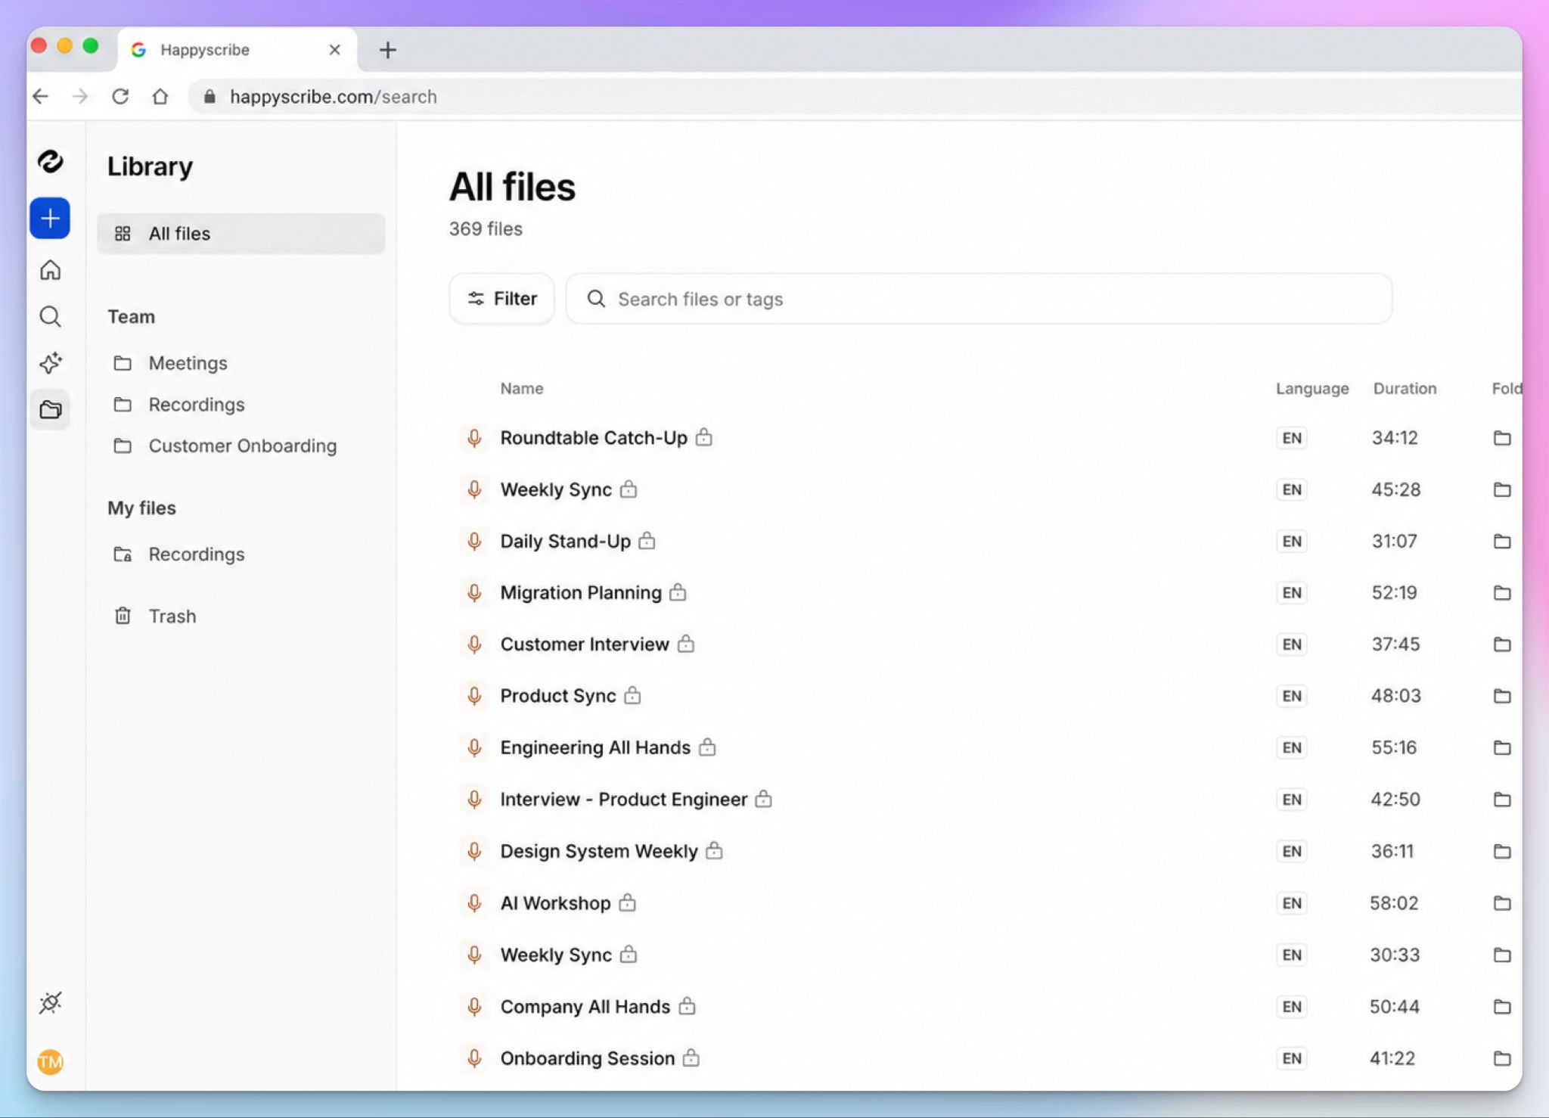Screen dimensions: 1549x1118
Task: Click the EN badge for Customer Interview
Action: (x=1292, y=644)
